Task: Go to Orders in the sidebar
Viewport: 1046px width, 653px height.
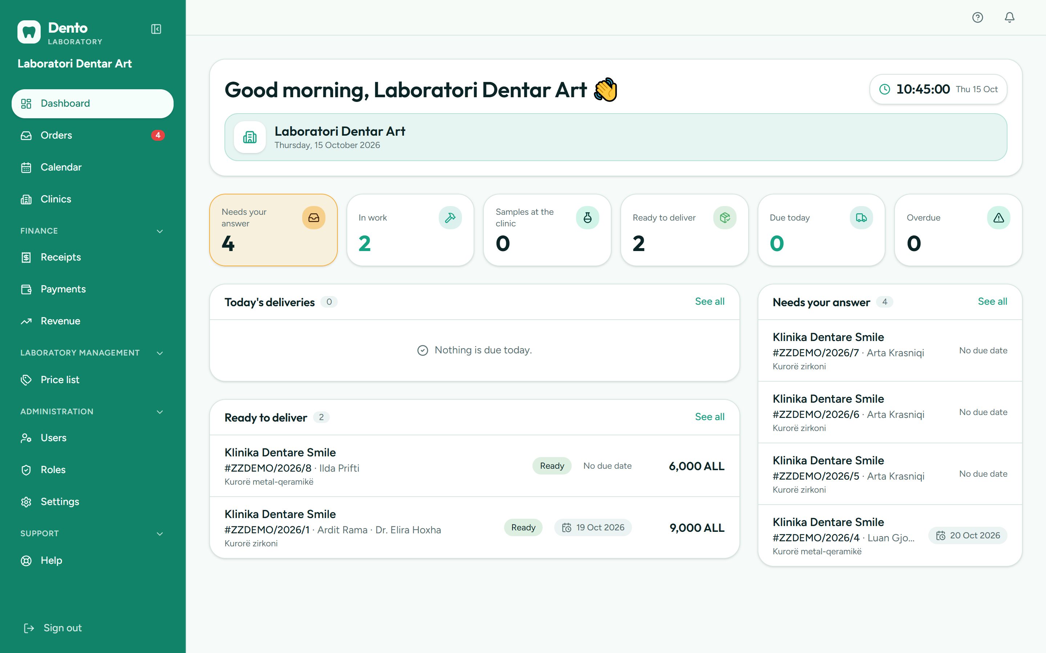Action: click(x=93, y=135)
